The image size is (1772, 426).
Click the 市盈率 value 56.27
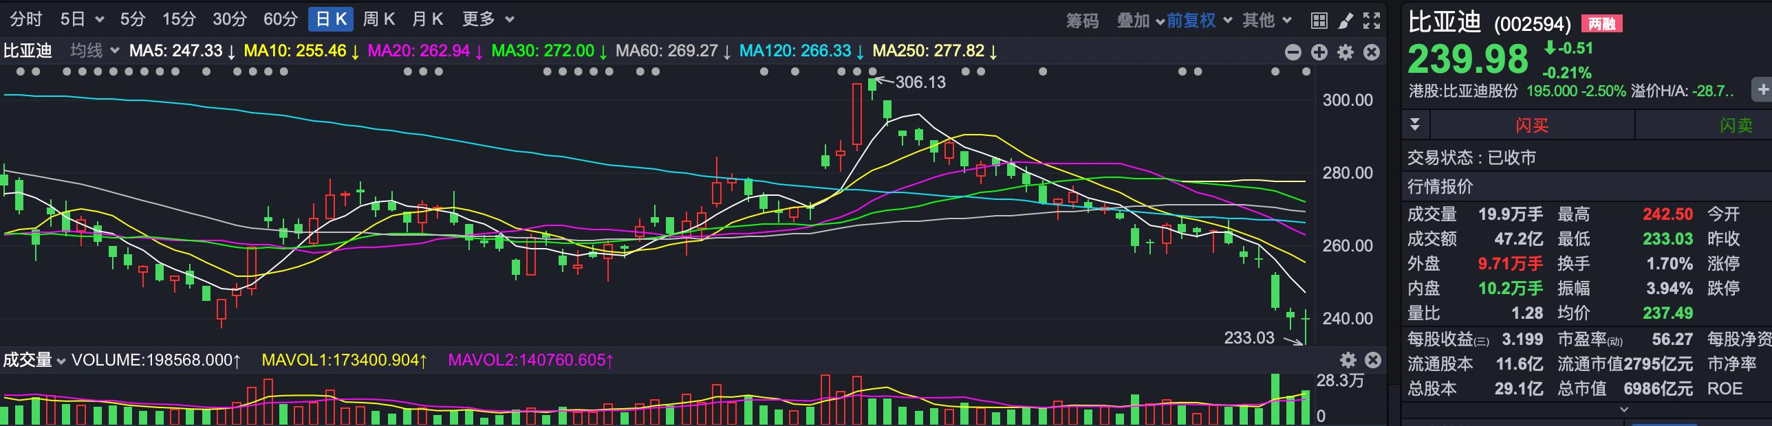coord(1672,339)
